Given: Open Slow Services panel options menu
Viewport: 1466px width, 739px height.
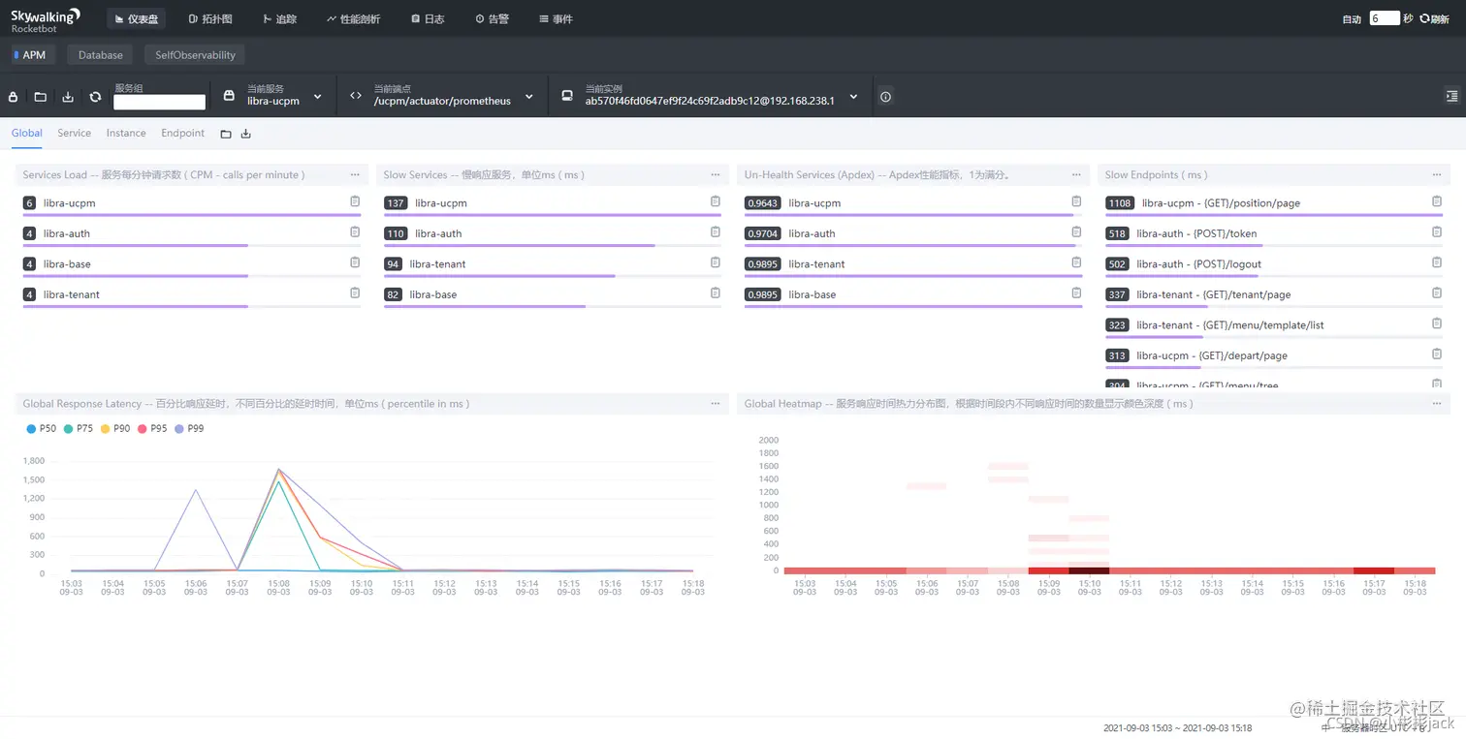Looking at the screenshot, I should 716,175.
